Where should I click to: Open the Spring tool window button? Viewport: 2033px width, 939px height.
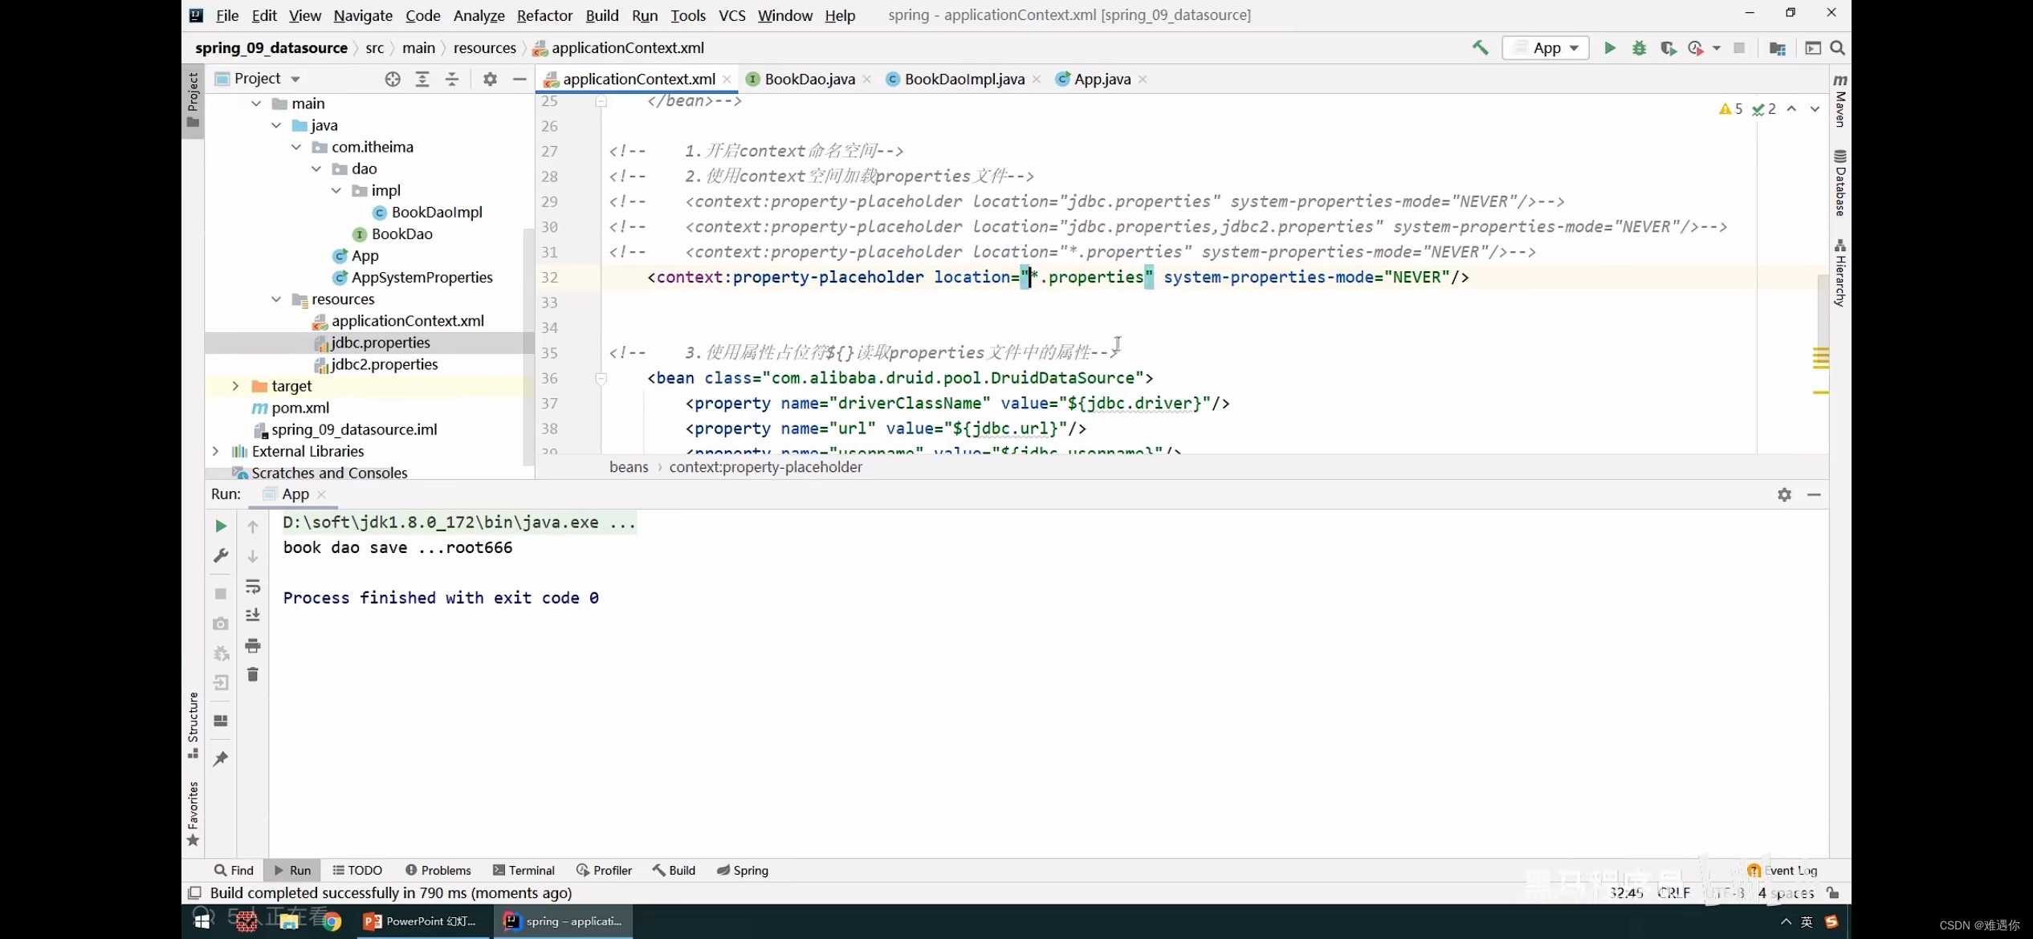743,870
